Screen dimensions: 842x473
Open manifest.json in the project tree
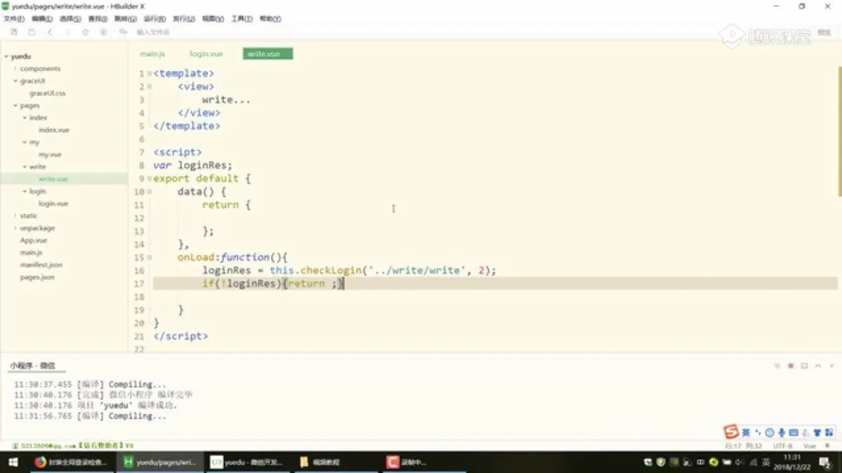coord(41,265)
